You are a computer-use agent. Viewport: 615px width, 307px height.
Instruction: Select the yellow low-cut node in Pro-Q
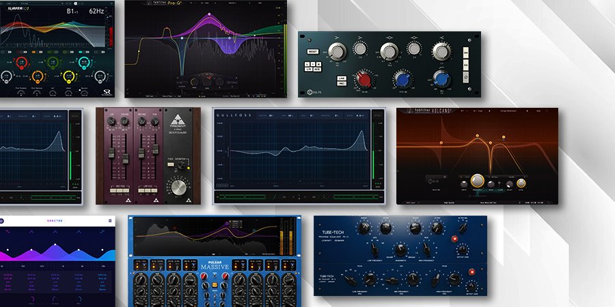pos(139,51)
